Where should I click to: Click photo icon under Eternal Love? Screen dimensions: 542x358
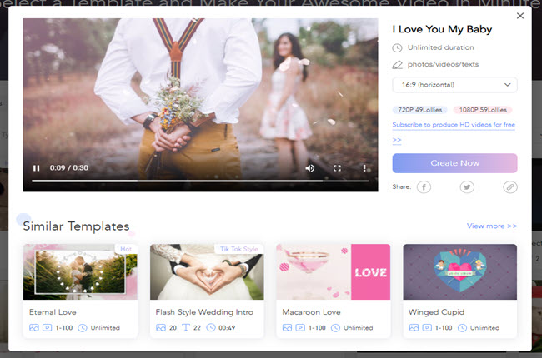34,328
